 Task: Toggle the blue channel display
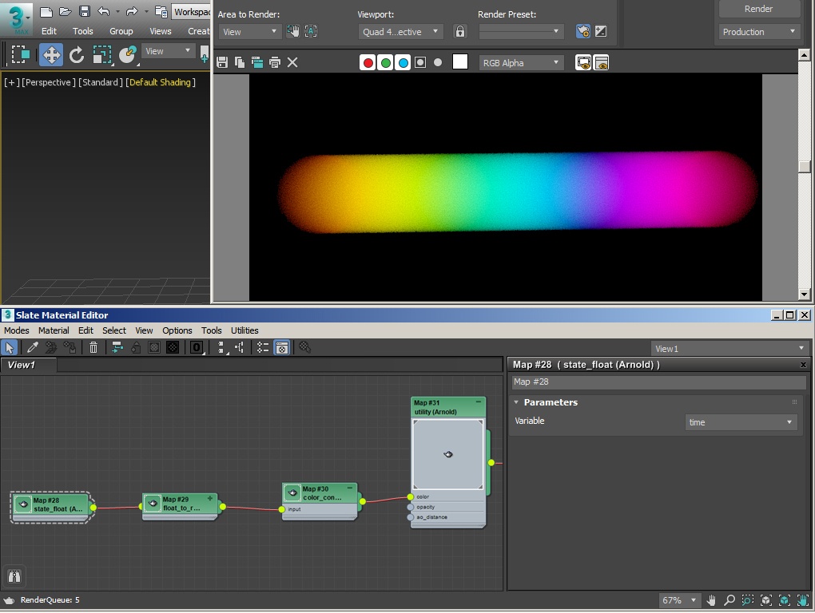pyautogui.click(x=403, y=63)
